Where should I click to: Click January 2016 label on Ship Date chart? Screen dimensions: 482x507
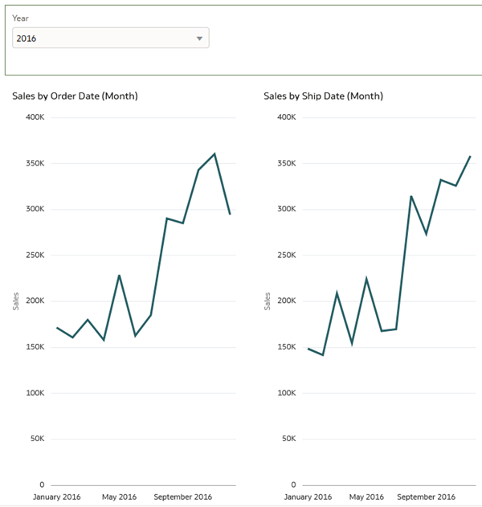[308, 497]
